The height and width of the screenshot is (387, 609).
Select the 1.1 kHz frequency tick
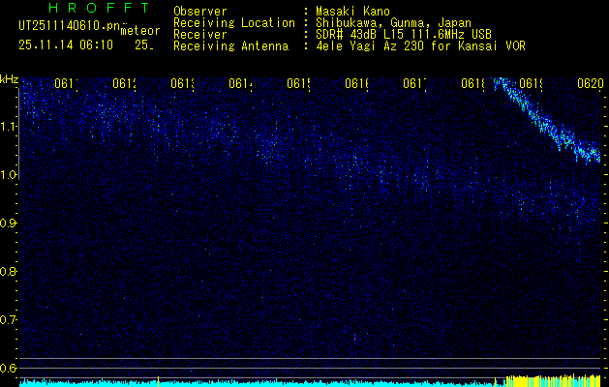(x=9, y=126)
